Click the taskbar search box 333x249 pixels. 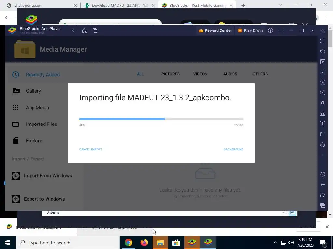click(x=68, y=243)
